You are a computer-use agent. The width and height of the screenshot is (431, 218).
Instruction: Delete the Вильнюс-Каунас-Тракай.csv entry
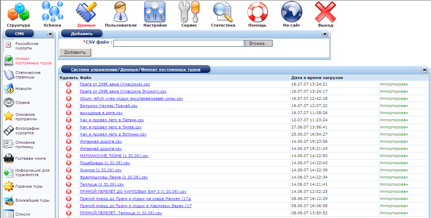click(x=69, y=106)
